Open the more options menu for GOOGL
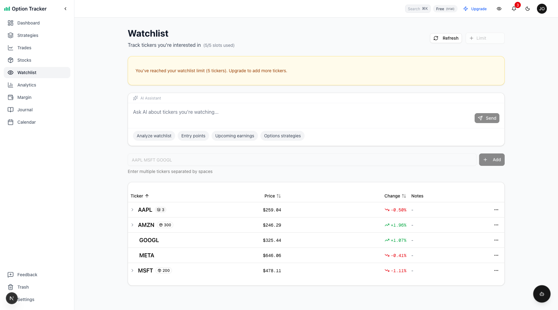The height and width of the screenshot is (310, 558). (496, 240)
